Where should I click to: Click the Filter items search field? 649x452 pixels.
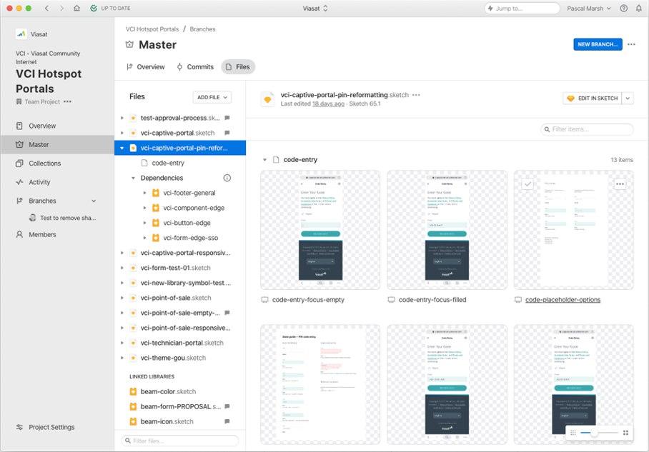588,129
